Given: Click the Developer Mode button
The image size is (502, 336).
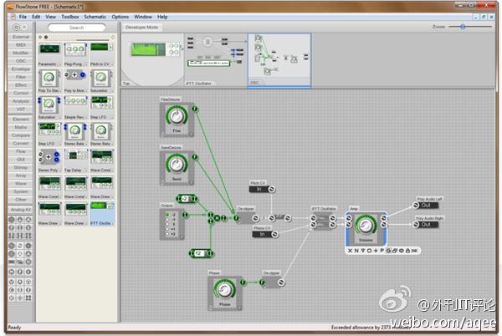Looking at the screenshot, I should click(x=141, y=28).
